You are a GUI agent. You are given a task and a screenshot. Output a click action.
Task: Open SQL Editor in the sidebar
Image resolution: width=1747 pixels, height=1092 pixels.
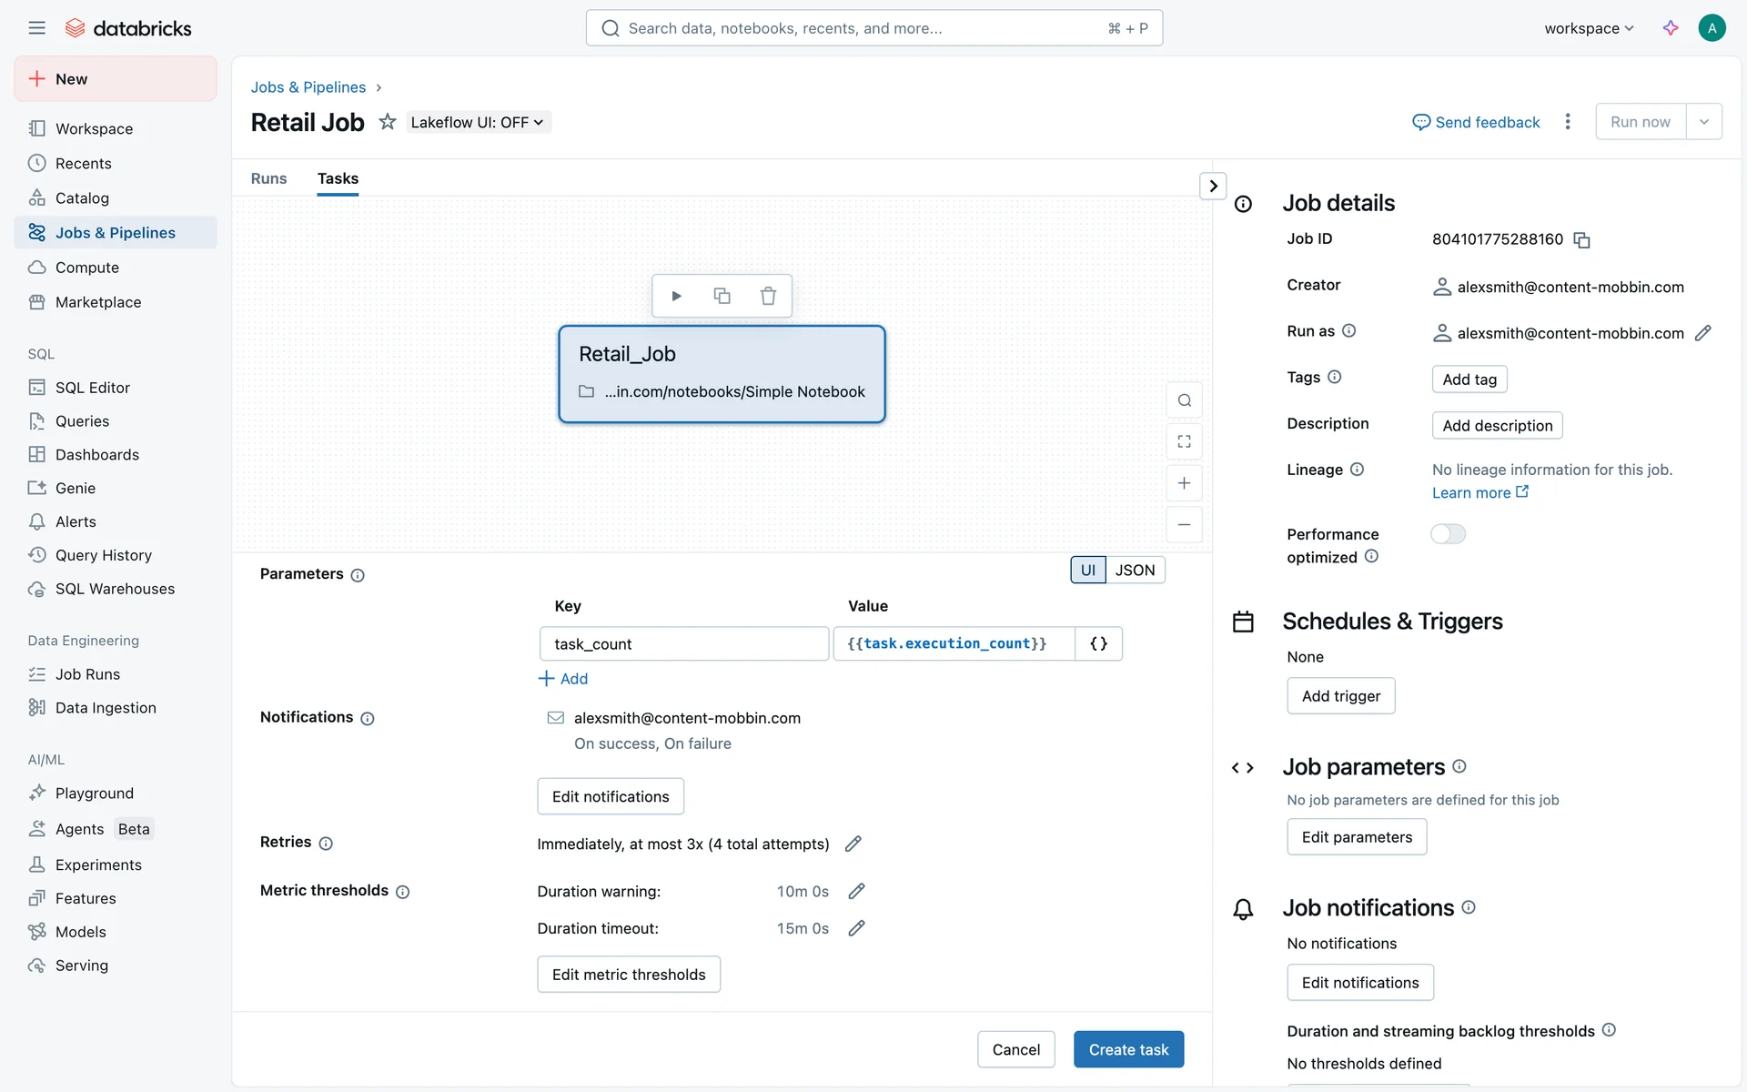point(92,388)
